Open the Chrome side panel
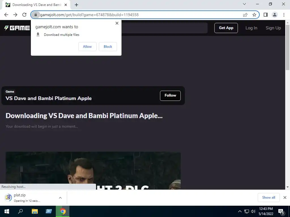 (x=266, y=15)
